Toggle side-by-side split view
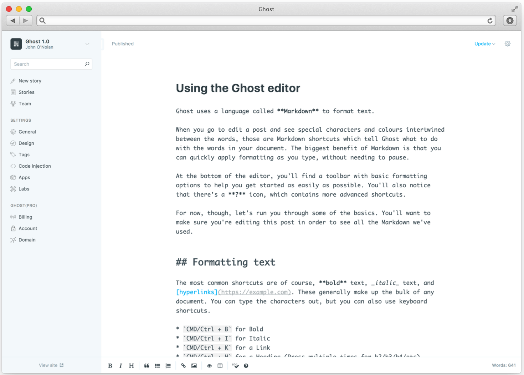 220,366
